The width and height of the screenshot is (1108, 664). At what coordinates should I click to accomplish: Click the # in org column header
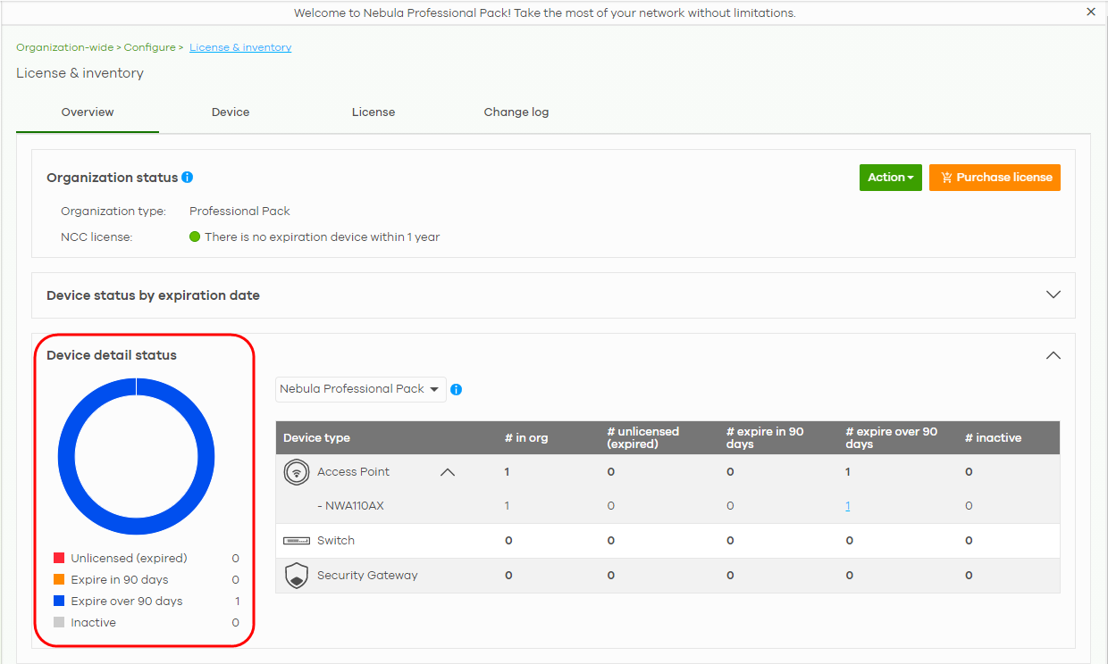tap(526, 438)
